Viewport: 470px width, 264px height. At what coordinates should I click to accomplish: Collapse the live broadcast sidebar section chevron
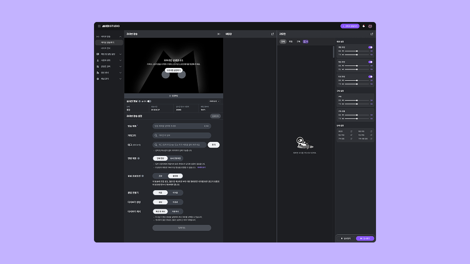coord(120,37)
